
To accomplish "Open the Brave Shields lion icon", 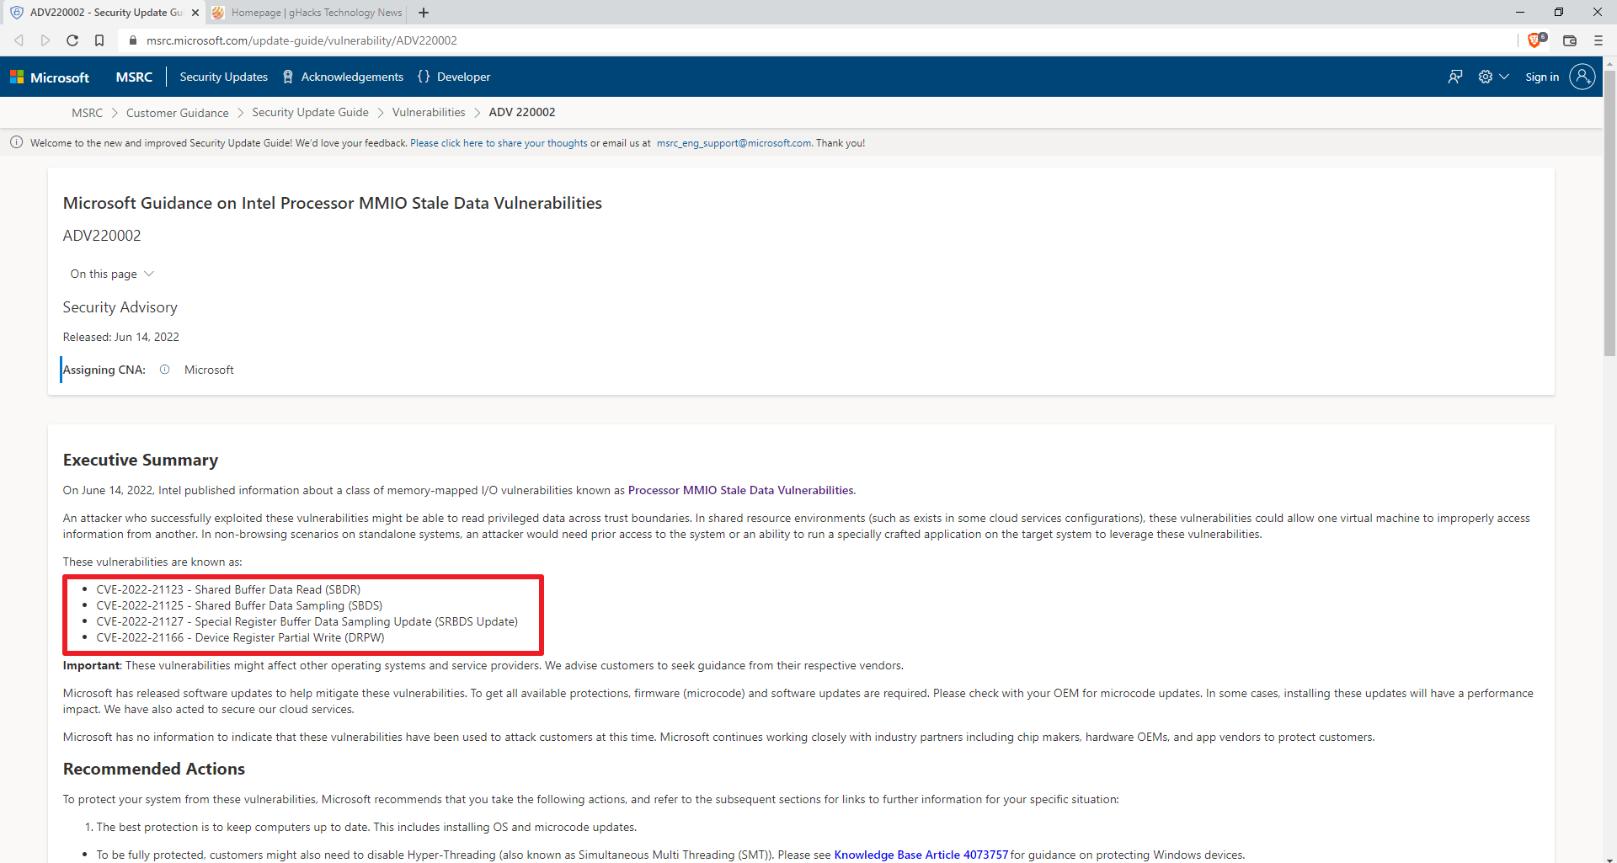I will pyautogui.click(x=1534, y=40).
